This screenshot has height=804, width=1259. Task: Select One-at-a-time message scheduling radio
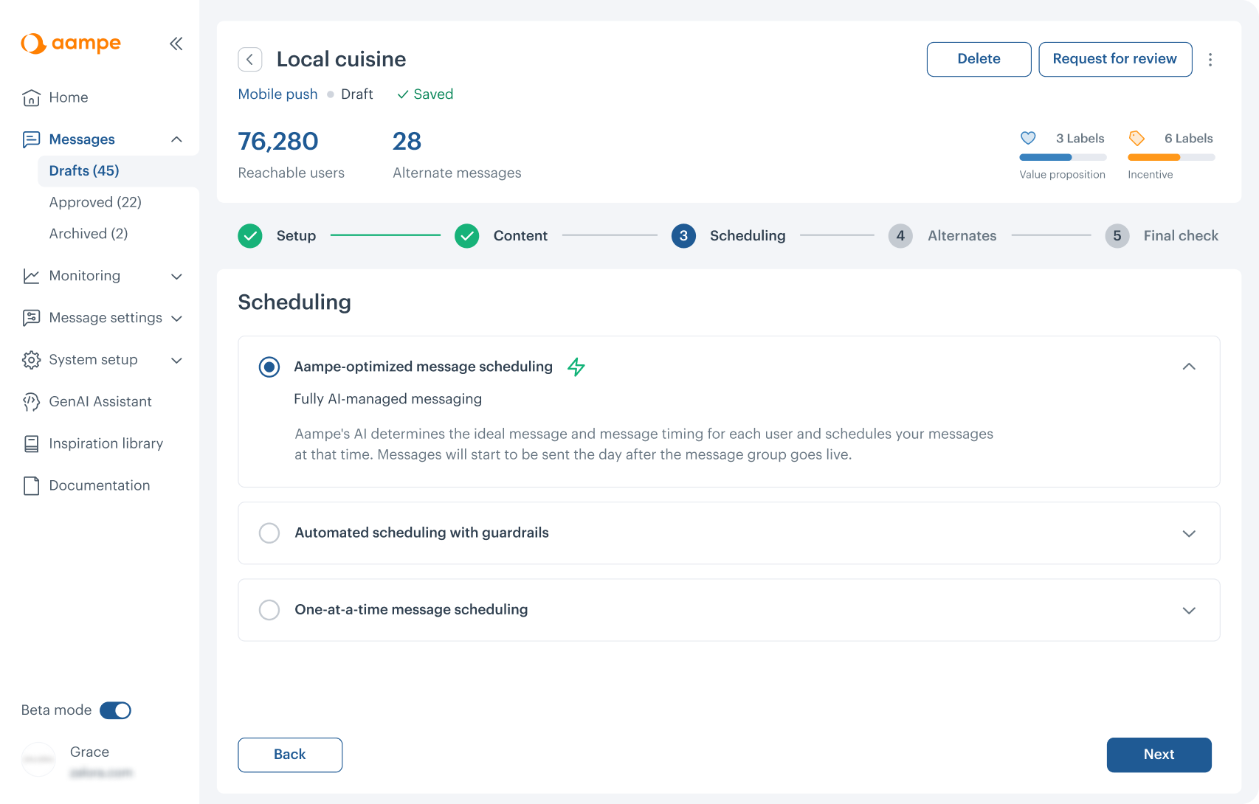tap(269, 610)
